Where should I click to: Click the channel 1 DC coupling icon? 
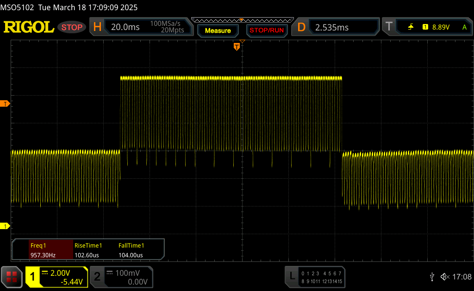pos(45,273)
